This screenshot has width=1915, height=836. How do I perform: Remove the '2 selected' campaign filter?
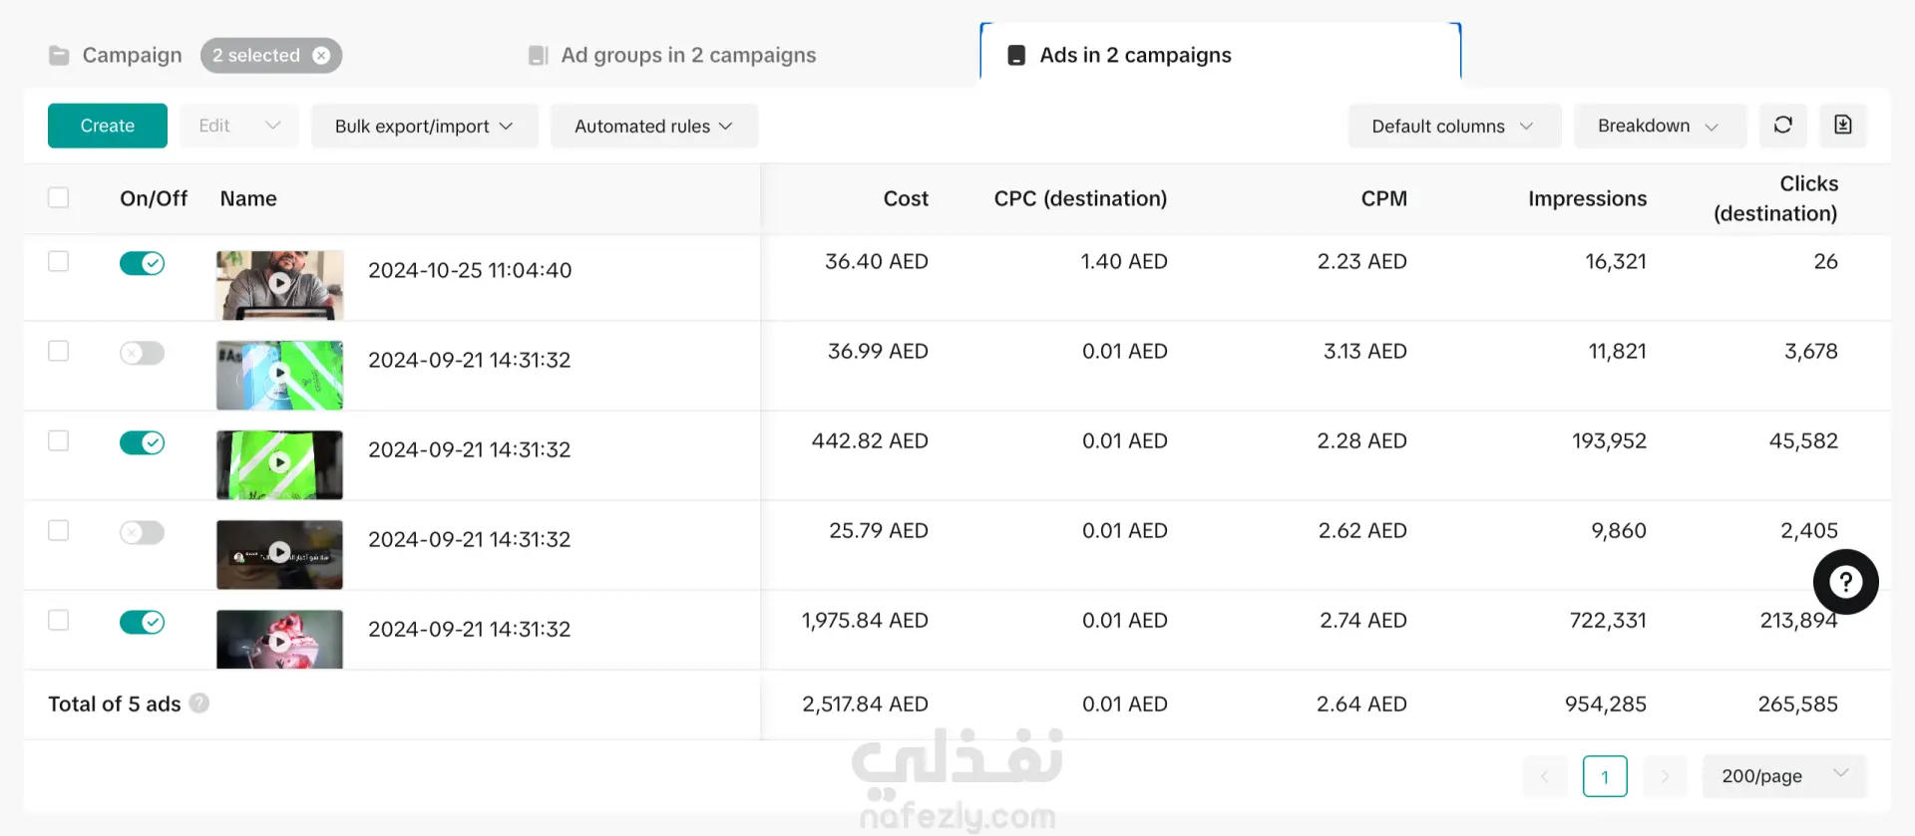tap(321, 56)
